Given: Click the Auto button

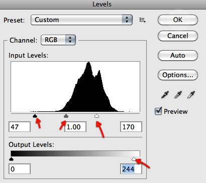Looking at the screenshot, I should 178,55.
